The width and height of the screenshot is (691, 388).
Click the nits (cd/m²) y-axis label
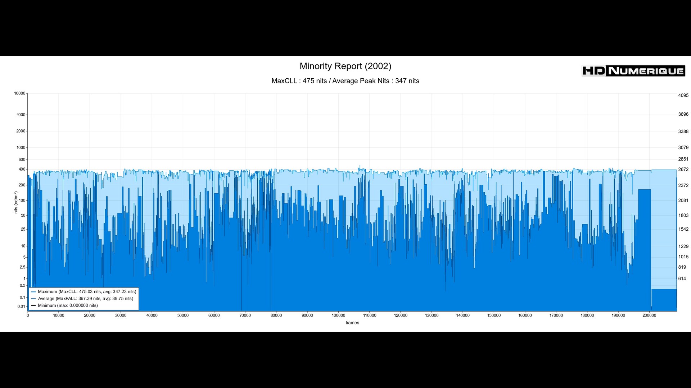coord(16,202)
